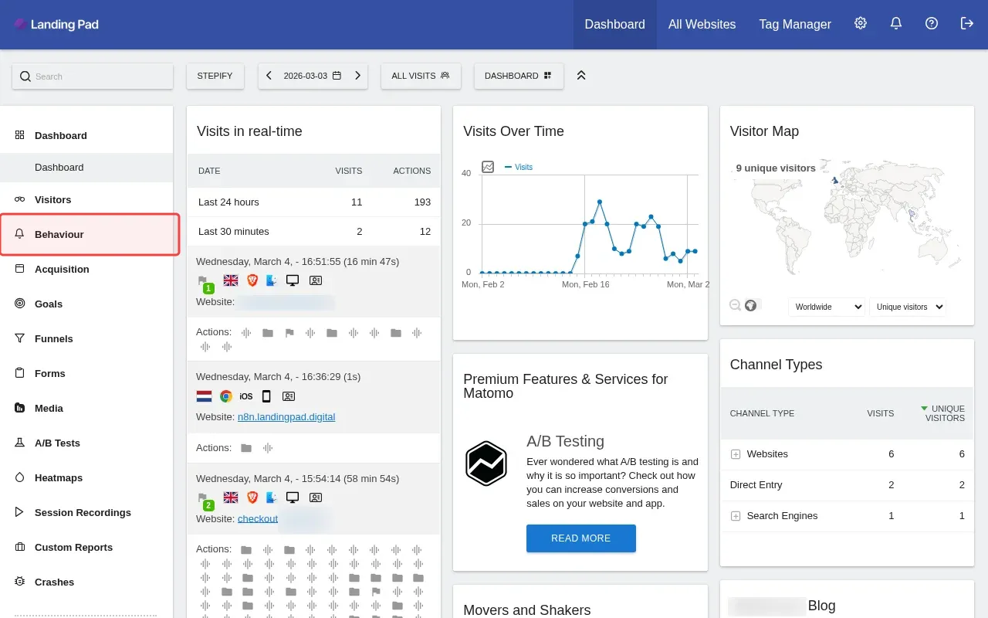Expand the Websites channel type row
Viewport: 988px width, 618px height.
pos(736,454)
